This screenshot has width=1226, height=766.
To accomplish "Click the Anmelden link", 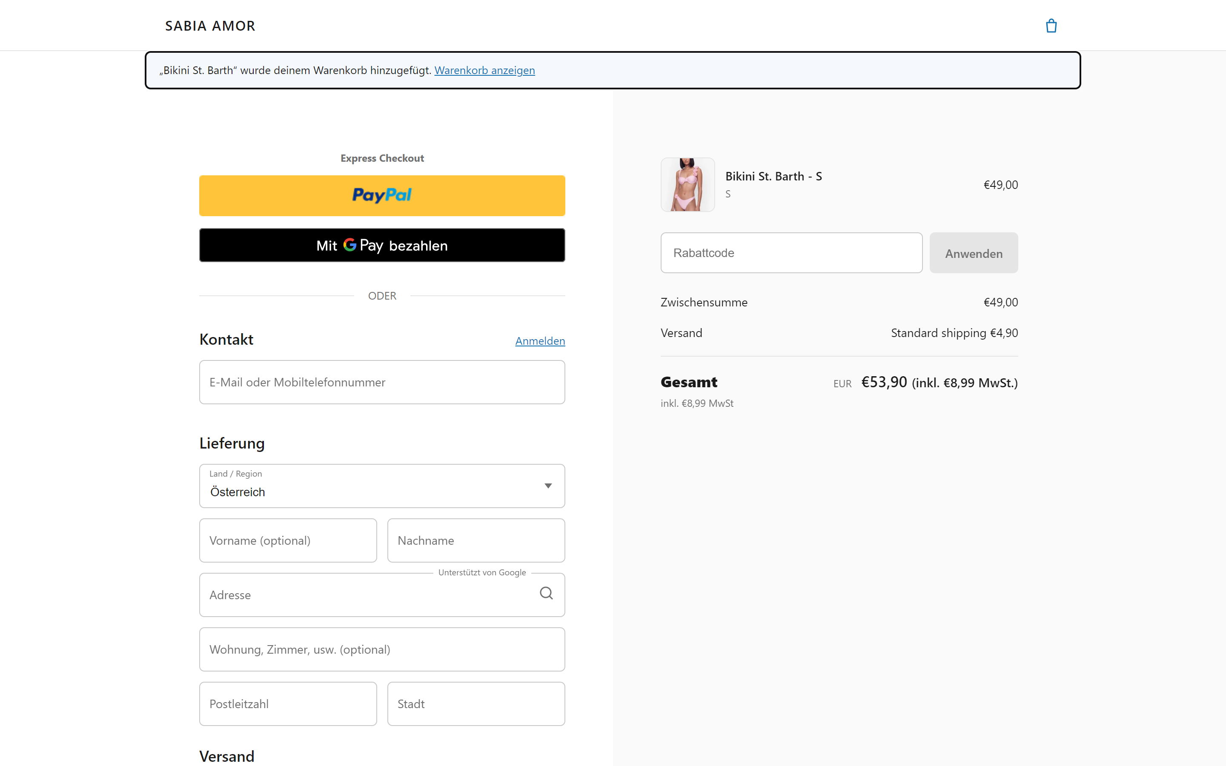I will [540, 341].
